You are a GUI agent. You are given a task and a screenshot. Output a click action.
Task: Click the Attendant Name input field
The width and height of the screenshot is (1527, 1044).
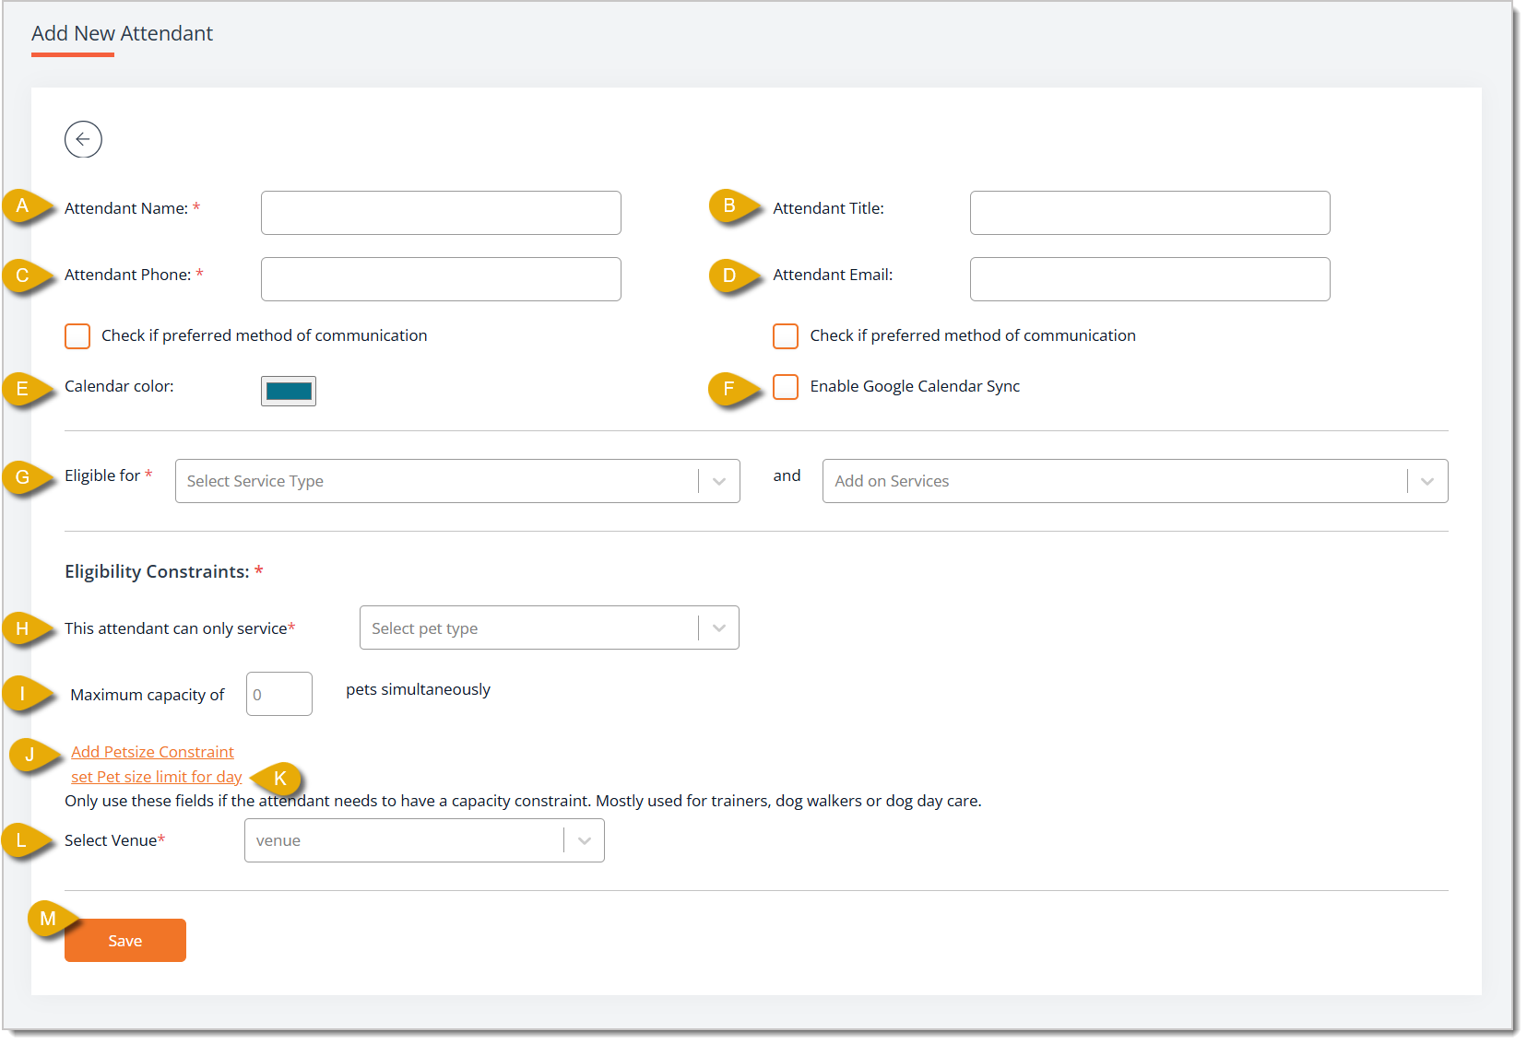[x=441, y=213]
